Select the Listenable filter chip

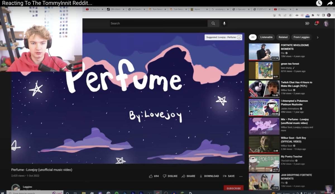(x=266, y=37)
